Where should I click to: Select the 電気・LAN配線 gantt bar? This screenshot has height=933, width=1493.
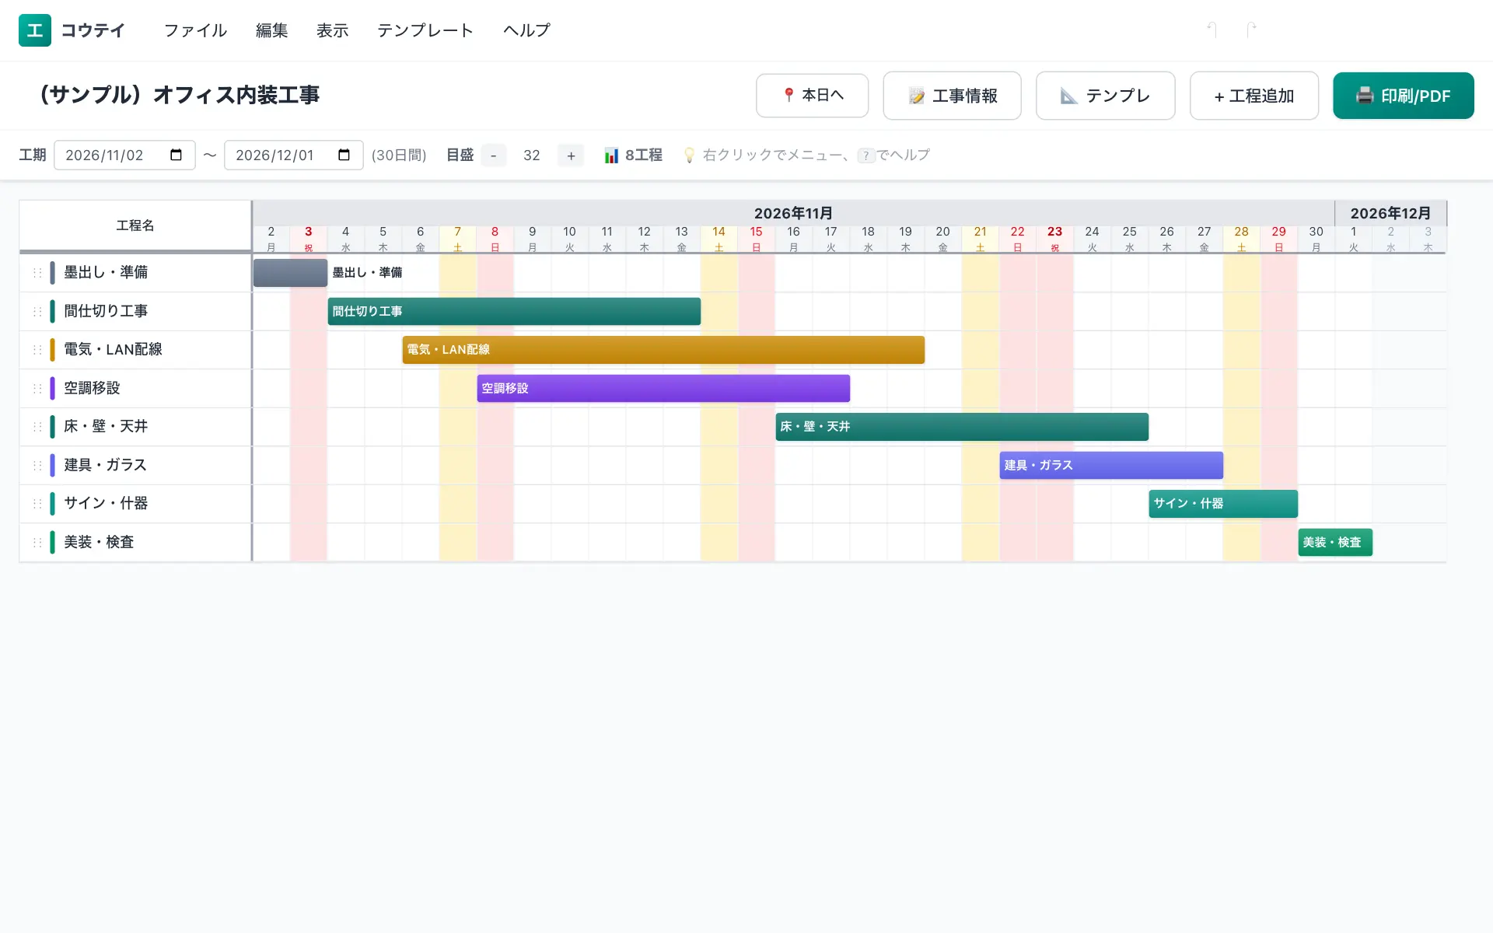click(x=663, y=350)
